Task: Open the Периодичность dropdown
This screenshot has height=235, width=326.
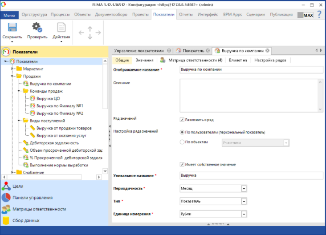Action: click(x=244, y=189)
